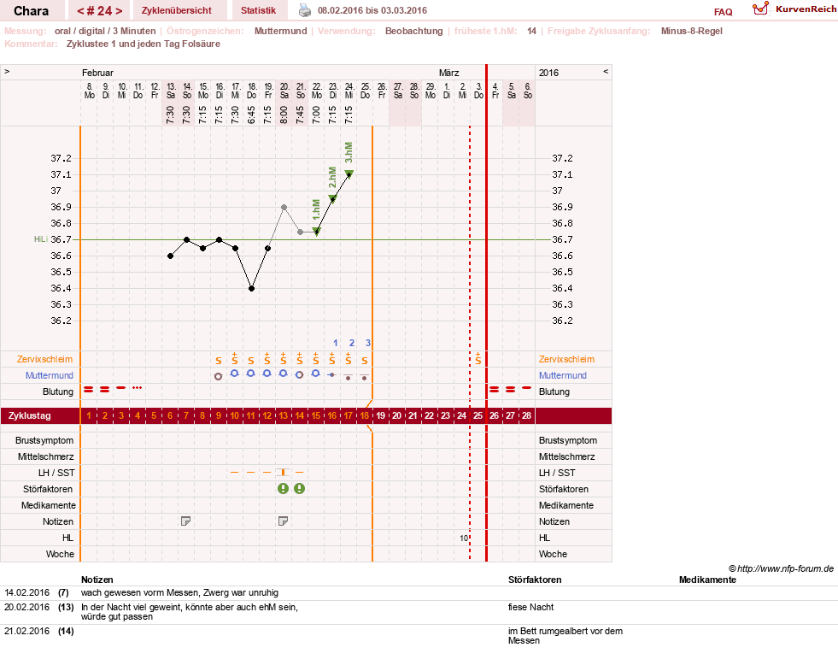
Task: Click the right Muttermund row label
Action: coord(562,375)
